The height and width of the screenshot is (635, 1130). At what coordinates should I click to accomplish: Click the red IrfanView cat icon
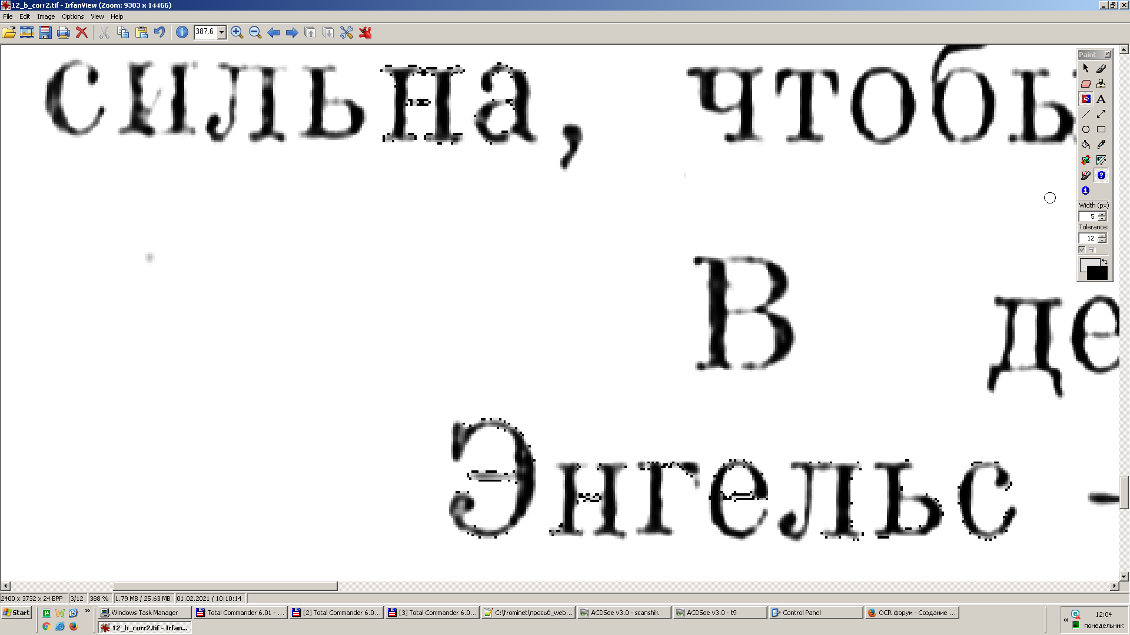click(x=365, y=32)
